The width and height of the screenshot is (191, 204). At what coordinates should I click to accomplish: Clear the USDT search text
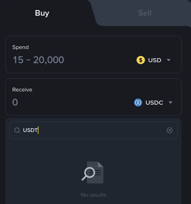click(x=170, y=130)
